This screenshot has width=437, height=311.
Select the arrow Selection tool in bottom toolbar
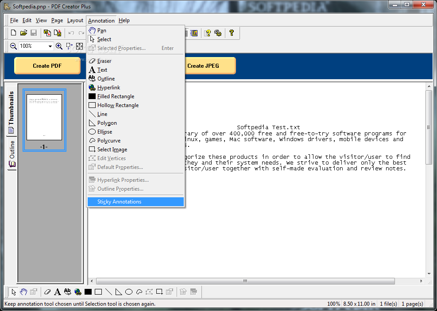click(x=14, y=292)
